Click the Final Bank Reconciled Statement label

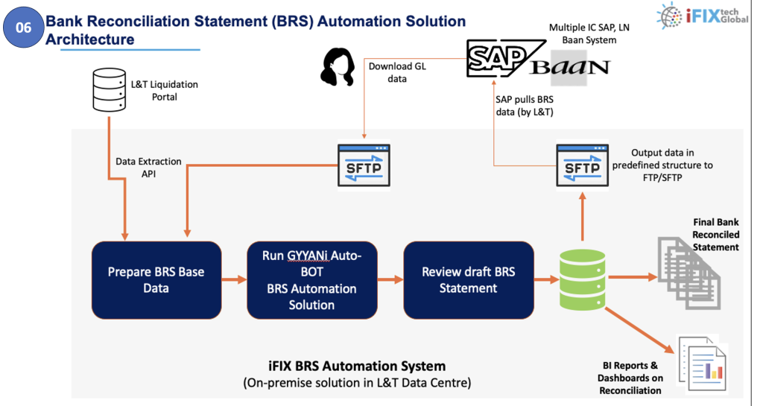point(716,235)
